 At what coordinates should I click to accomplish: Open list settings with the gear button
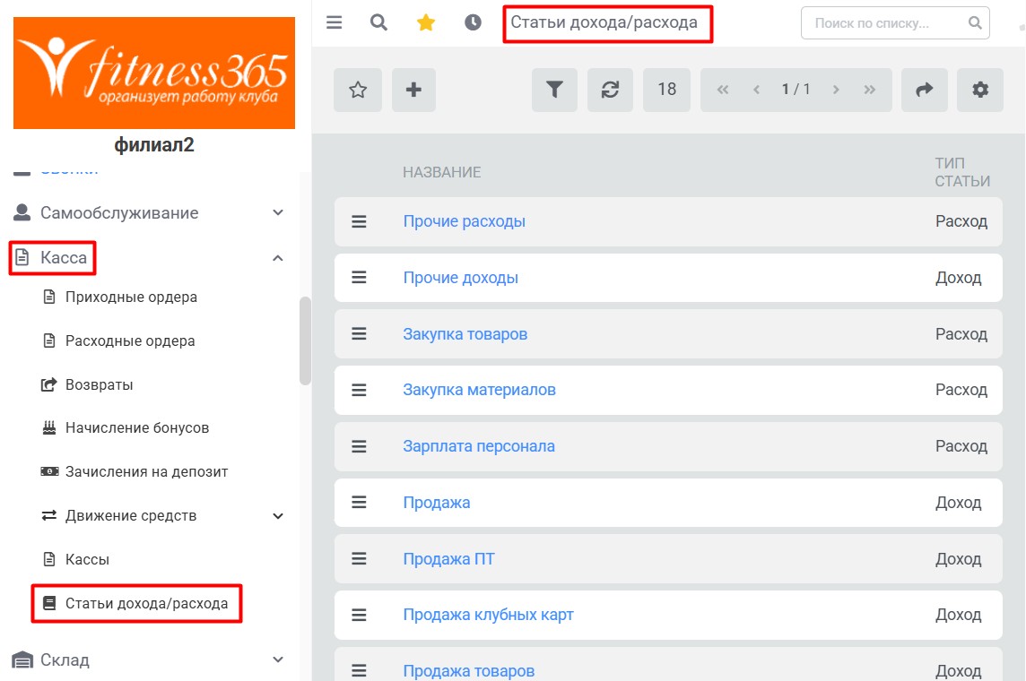point(979,90)
